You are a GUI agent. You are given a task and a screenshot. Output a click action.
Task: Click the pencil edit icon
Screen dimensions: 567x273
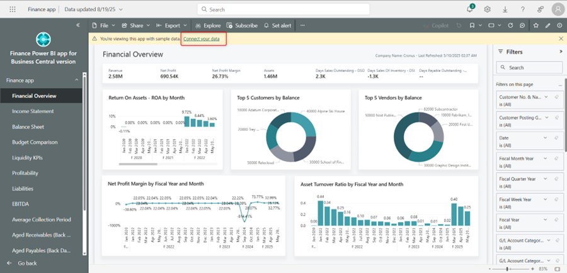(548, 26)
